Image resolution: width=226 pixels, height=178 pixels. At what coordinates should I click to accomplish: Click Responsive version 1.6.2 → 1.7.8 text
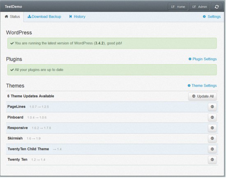pyautogui.click(x=42, y=128)
